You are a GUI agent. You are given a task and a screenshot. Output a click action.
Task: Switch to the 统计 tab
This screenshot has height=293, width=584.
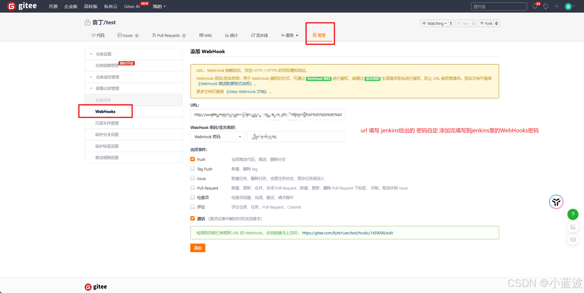click(x=232, y=35)
